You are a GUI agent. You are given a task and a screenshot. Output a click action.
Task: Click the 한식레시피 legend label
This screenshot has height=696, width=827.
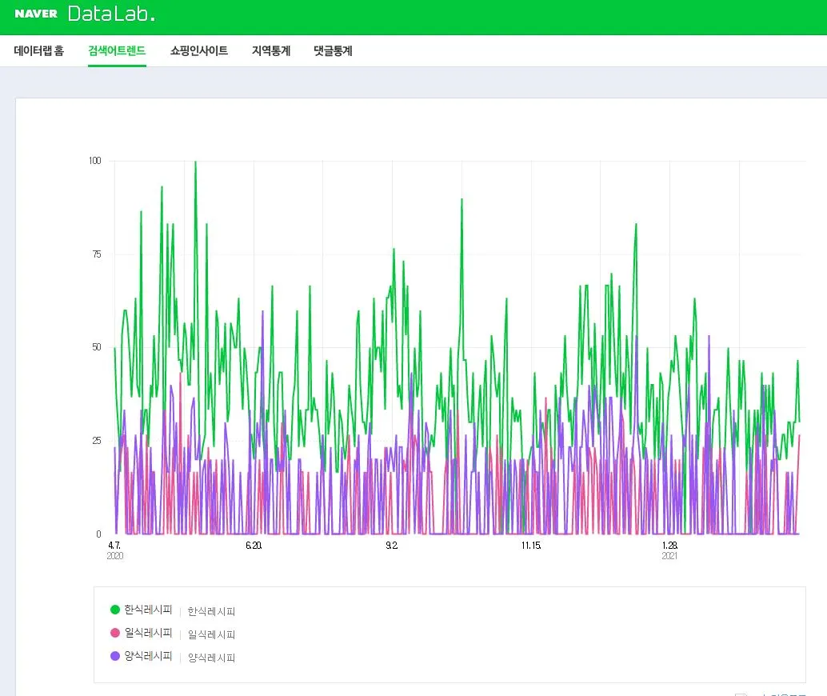pyautogui.click(x=148, y=610)
